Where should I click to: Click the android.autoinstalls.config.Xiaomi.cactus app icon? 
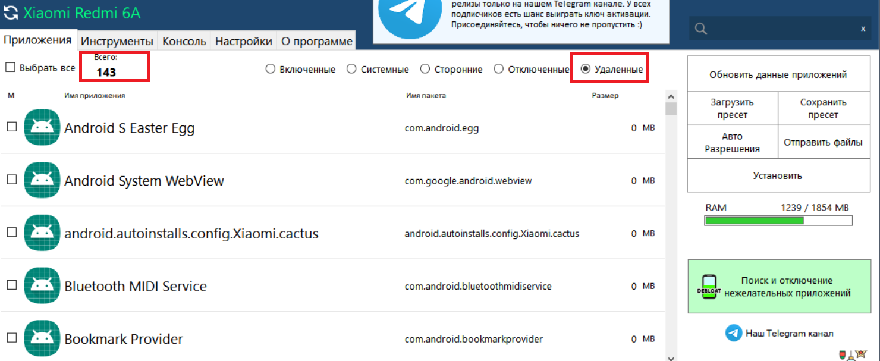coord(42,233)
